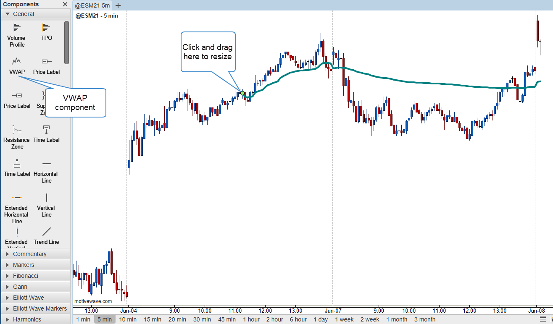Set the bar size to 1 day
This screenshot has width=553, height=324.
(x=321, y=319)
